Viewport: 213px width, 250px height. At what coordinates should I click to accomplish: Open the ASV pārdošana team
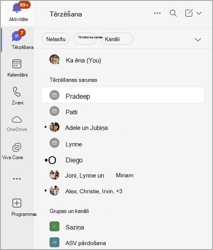(122, 243)
